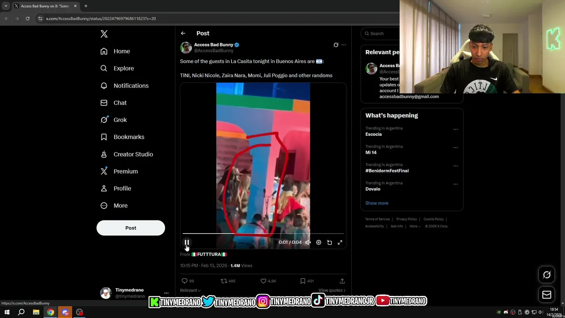Go back with the Post arrow
The height and width of the screenshot is (318, 565).
[183, 33]
